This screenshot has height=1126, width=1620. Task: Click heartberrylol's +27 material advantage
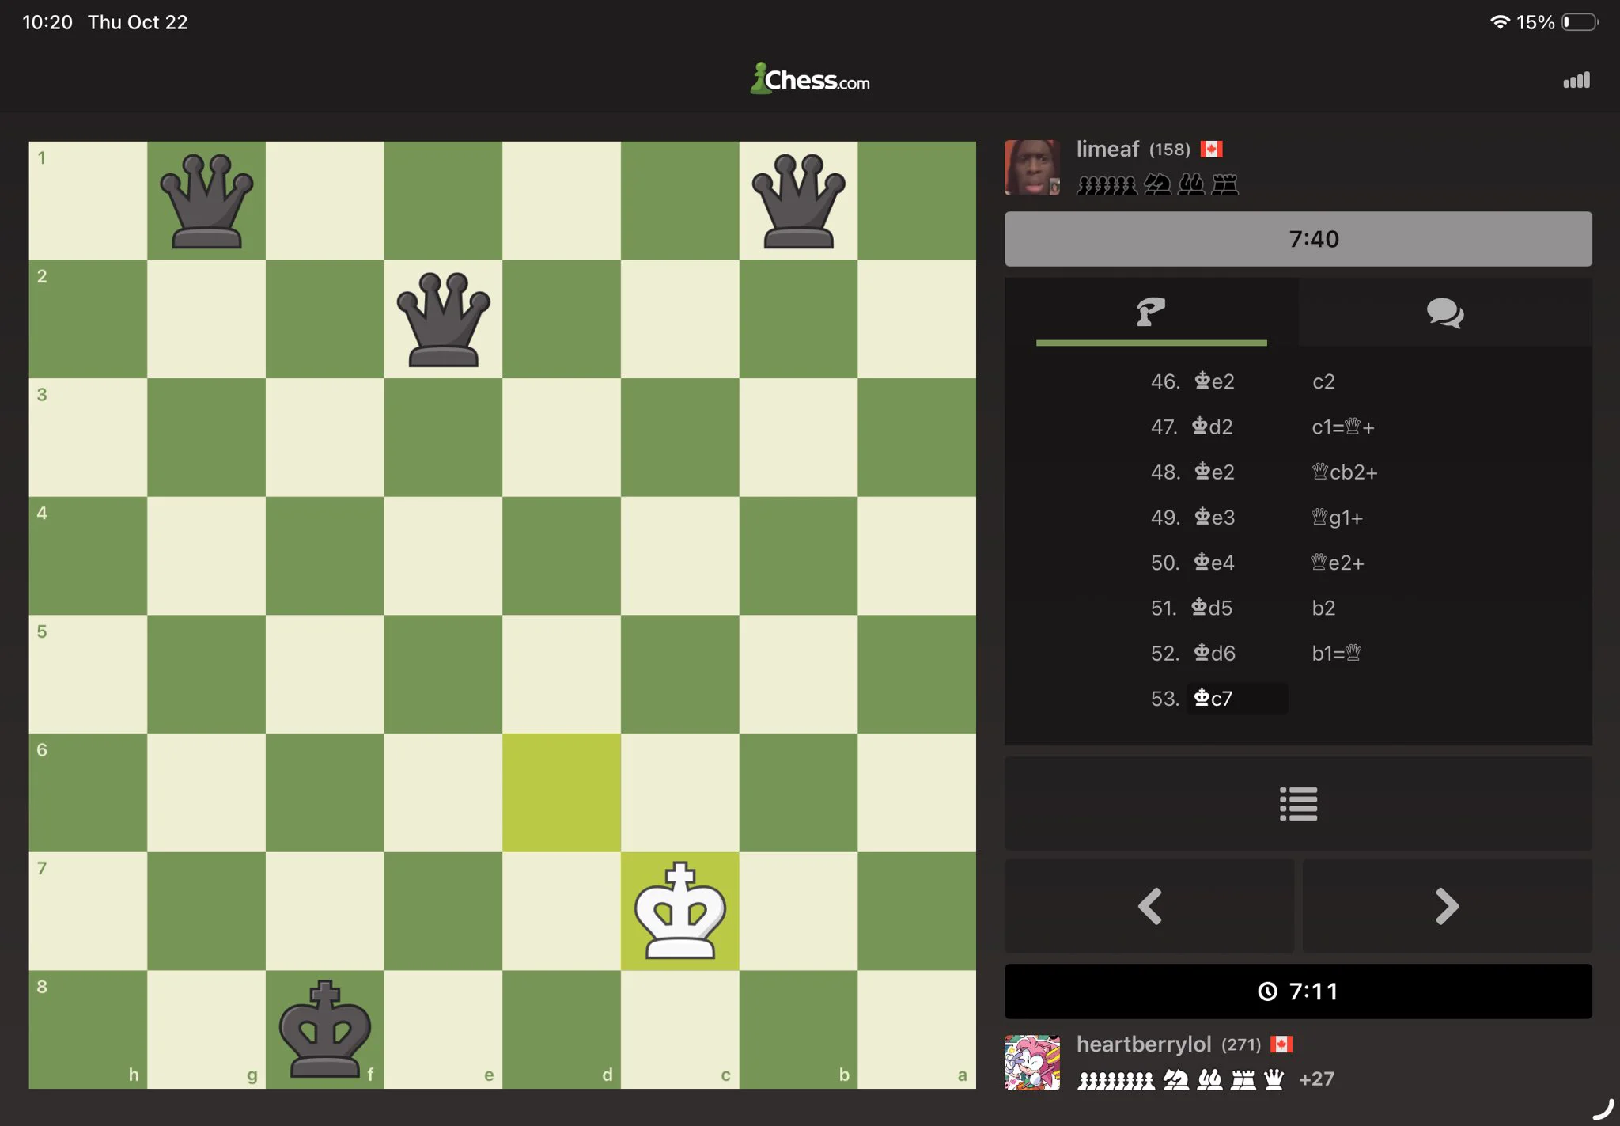(x=1316, y=1079)
